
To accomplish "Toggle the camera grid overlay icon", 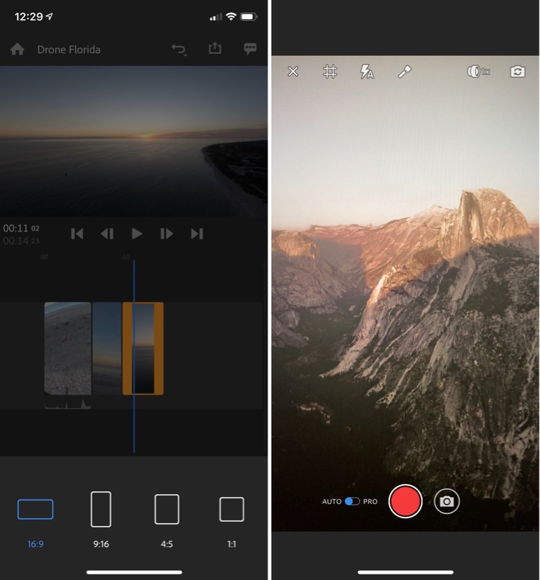I will 330,71.
